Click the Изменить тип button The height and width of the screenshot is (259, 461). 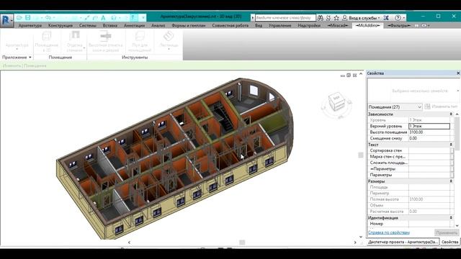click(x=441, y=106)
